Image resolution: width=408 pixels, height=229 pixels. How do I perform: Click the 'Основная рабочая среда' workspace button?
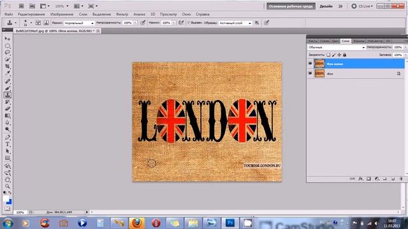(291, 6)
